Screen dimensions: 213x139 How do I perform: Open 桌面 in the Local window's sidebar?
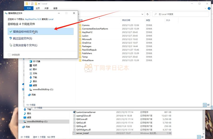pos(33,85)
